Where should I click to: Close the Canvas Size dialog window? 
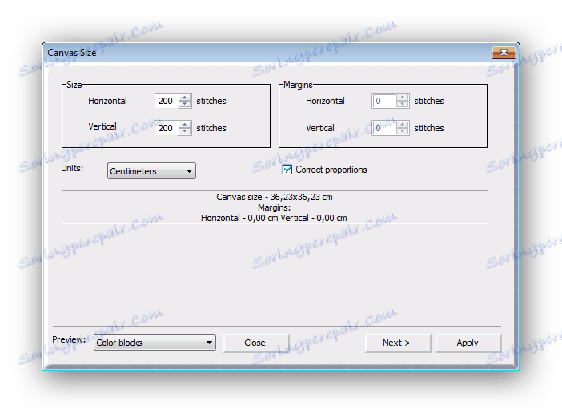tap(504, 52)
